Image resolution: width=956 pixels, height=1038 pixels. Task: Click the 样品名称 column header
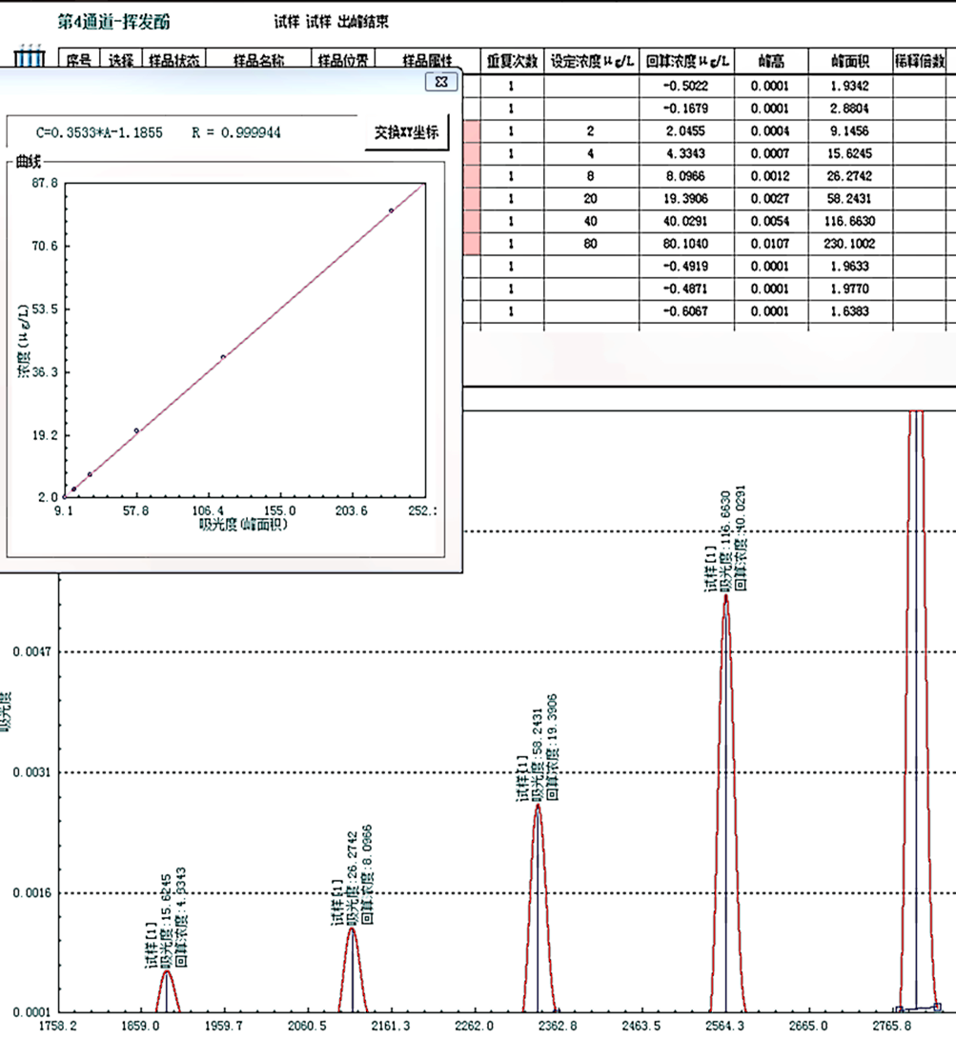[x=258, y=62]
